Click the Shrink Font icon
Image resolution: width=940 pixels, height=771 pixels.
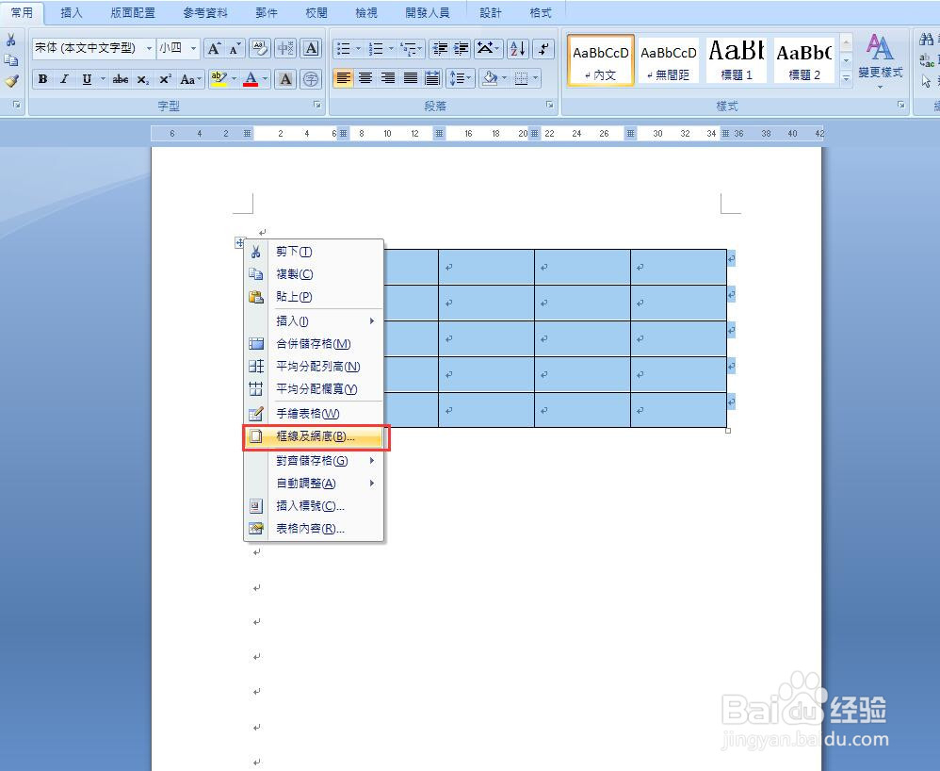point(235,49)
